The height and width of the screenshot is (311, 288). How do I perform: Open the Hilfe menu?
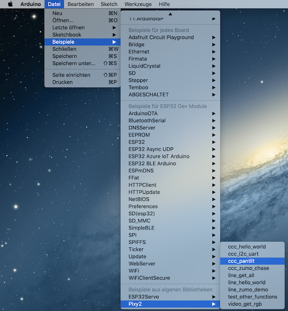tap(164, 4)
